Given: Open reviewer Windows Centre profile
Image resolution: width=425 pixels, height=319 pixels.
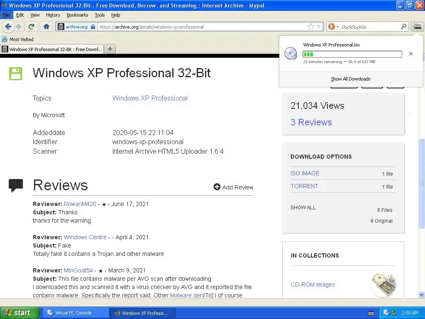Looking at the screenshot, I should pos(85,237).
